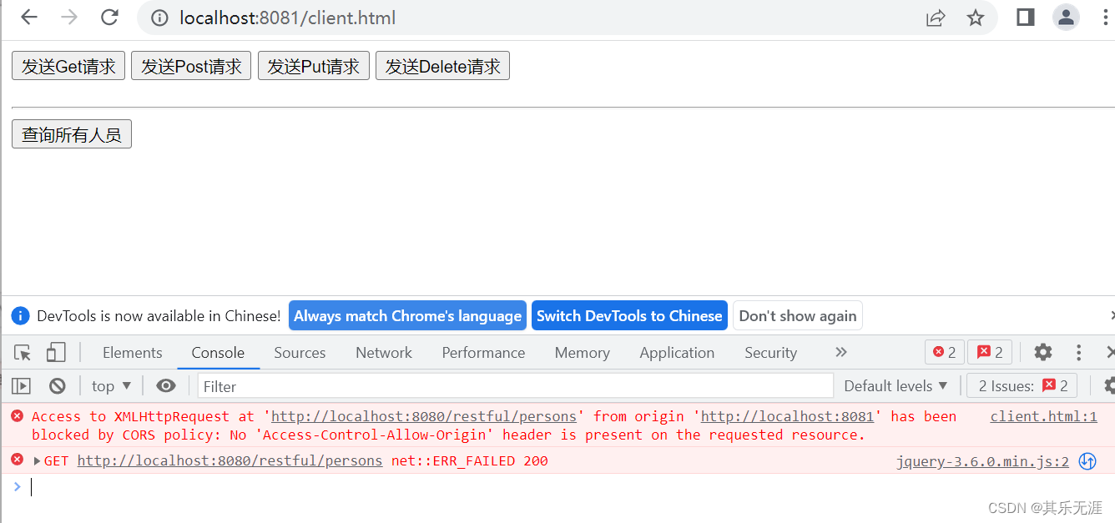Expand the GET request error details
This screenshot has width=1115, height=523.
coord(37,460)
